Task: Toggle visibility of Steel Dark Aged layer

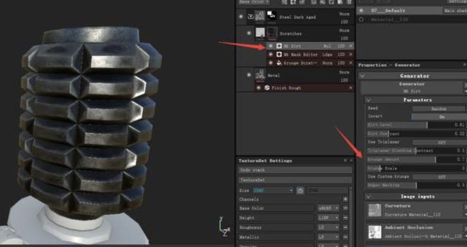Action: click(241, 17)
